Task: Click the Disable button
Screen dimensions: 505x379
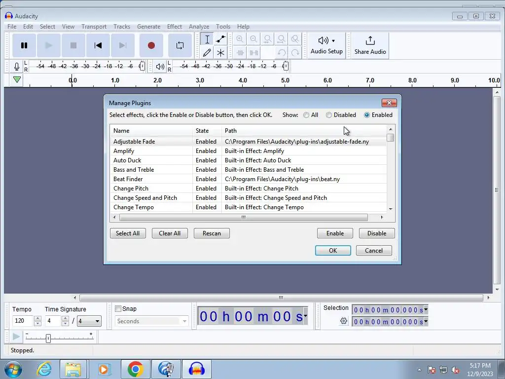Action: (377, 233)
